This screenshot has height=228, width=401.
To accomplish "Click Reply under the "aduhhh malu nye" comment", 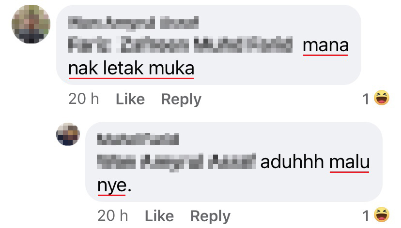I will pos(210,216).
